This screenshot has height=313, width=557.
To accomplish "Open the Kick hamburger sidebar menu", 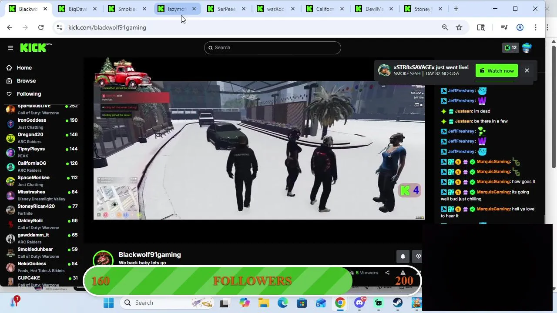I will tap(10, 48).
